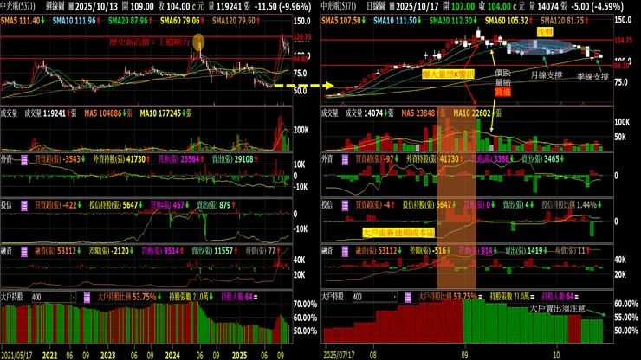Image resolution: width=641 pixels, height=360 pixels.
Task: Click the 日線圖 chart period label
Action: coord(375,7)
